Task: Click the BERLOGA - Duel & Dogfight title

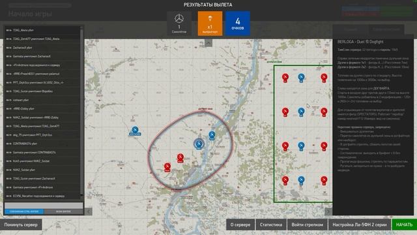Action: tap(360, 42)
